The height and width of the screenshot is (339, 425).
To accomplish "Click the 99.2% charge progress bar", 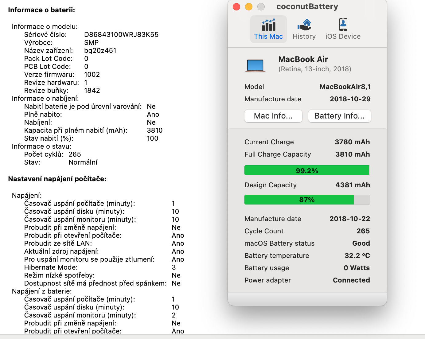I will pyautogui.click(x=307, y=170).
